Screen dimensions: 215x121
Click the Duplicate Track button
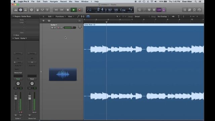[49, 21]
